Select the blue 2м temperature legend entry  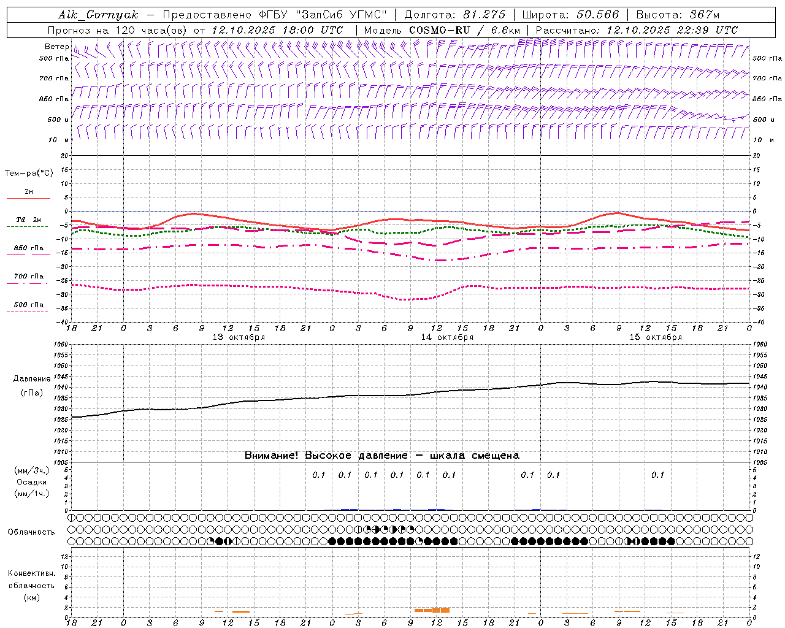click(x=28, y=194)
